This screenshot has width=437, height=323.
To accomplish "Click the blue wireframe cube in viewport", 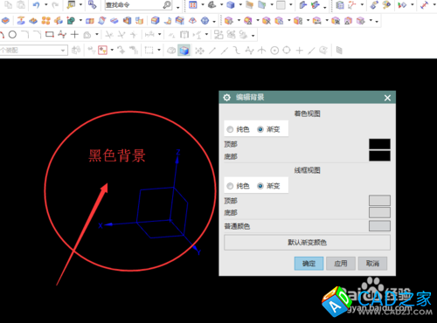I will [163, 212].
